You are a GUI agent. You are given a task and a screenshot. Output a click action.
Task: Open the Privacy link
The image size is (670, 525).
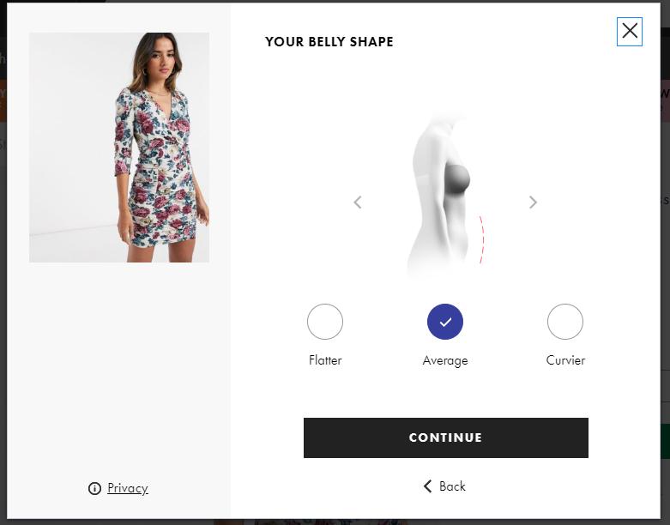point(127,488)
